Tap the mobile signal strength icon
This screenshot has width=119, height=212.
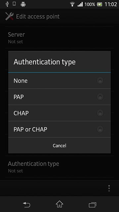point(80,4)
